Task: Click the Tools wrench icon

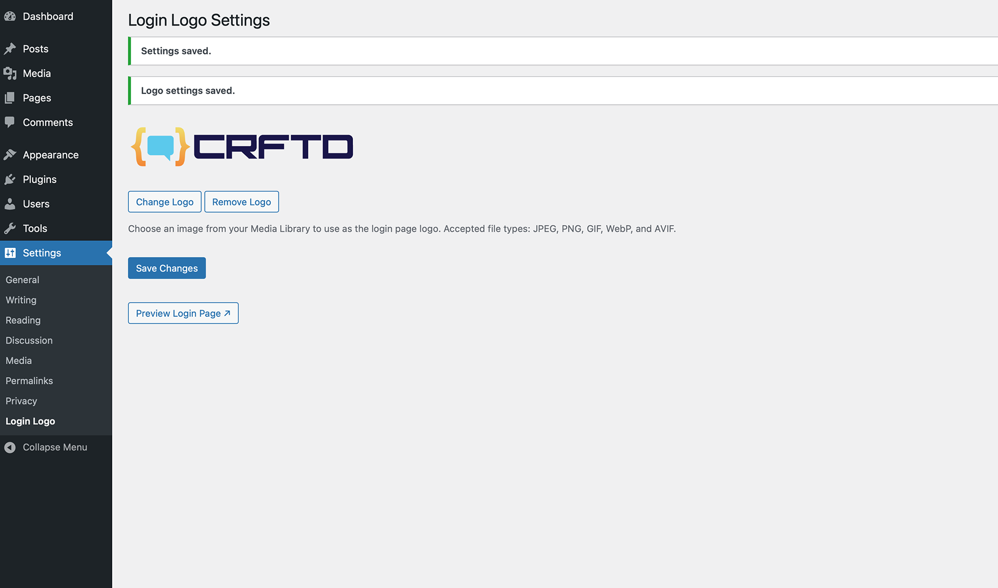Action: [10, 228]
